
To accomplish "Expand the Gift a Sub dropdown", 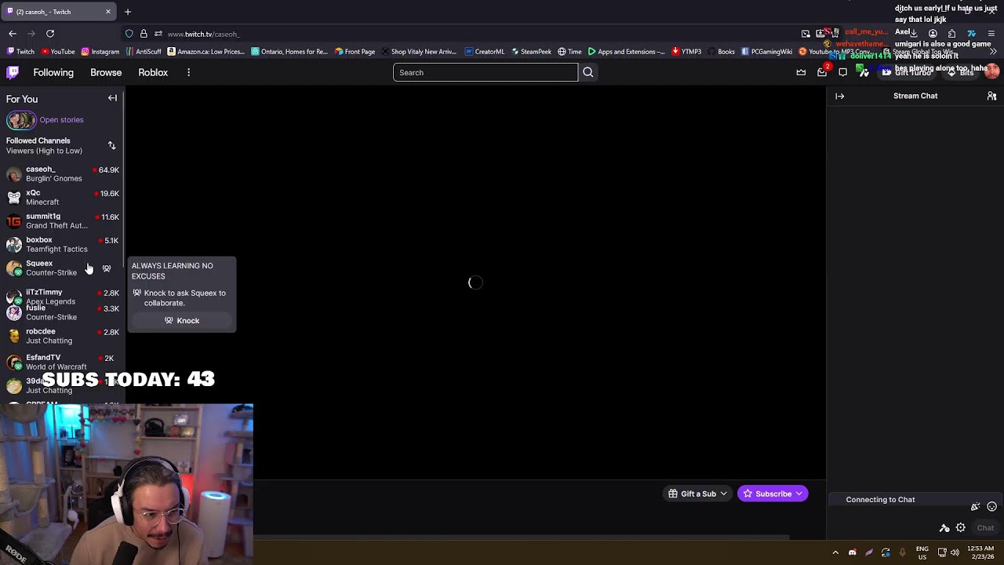I will [723, 494].
